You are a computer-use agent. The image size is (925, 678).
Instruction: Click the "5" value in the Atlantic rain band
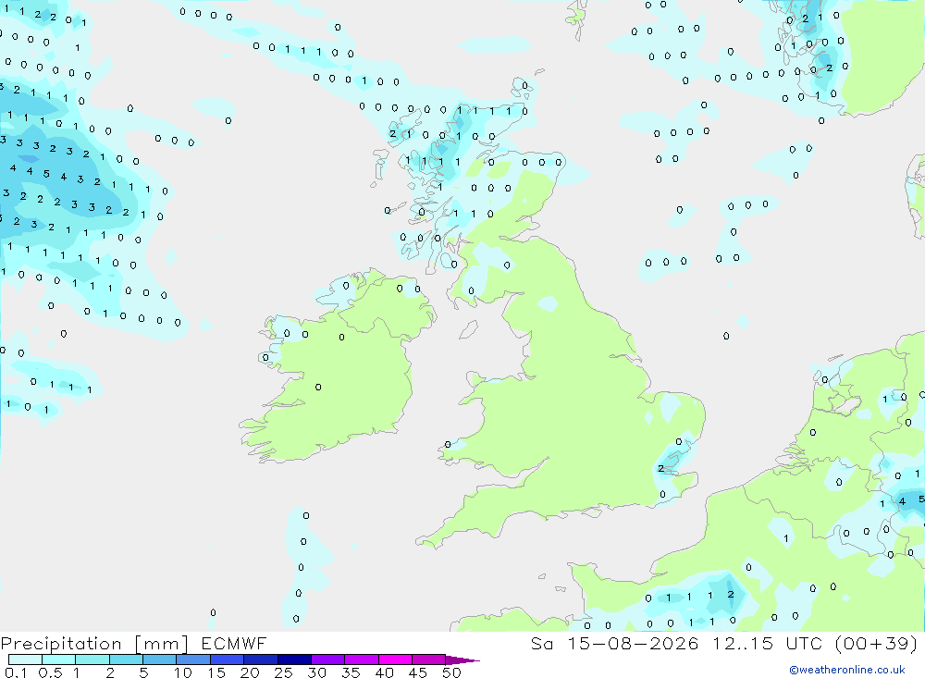(46, 174)
